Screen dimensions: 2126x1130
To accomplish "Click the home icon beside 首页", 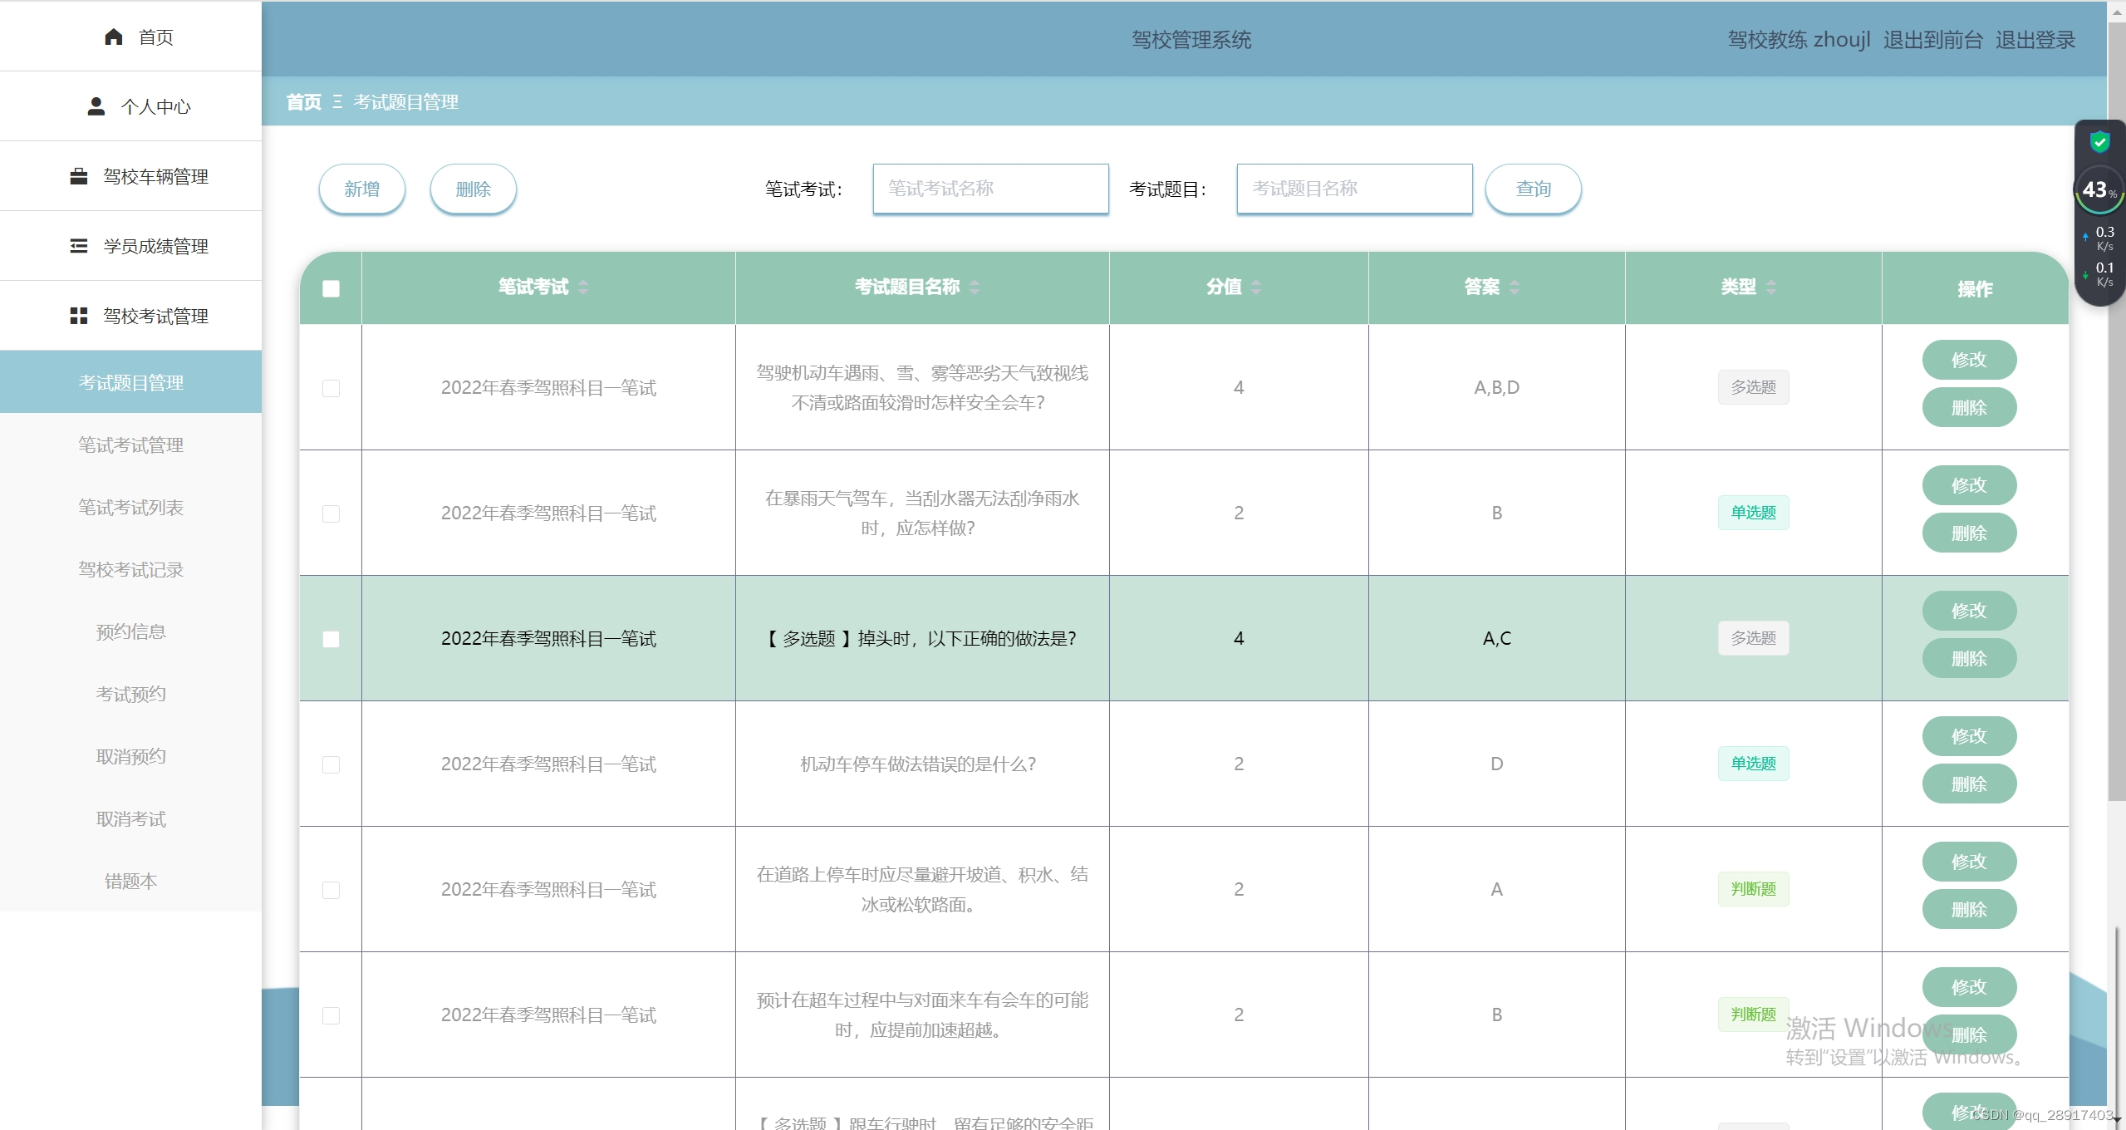I will (114, 37).
